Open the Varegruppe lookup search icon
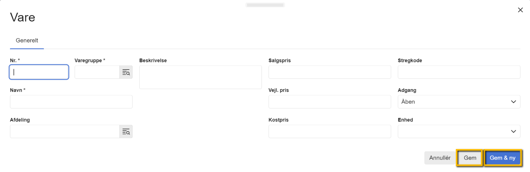Viewport: 530px width, 172px height. tap(126, 72)
